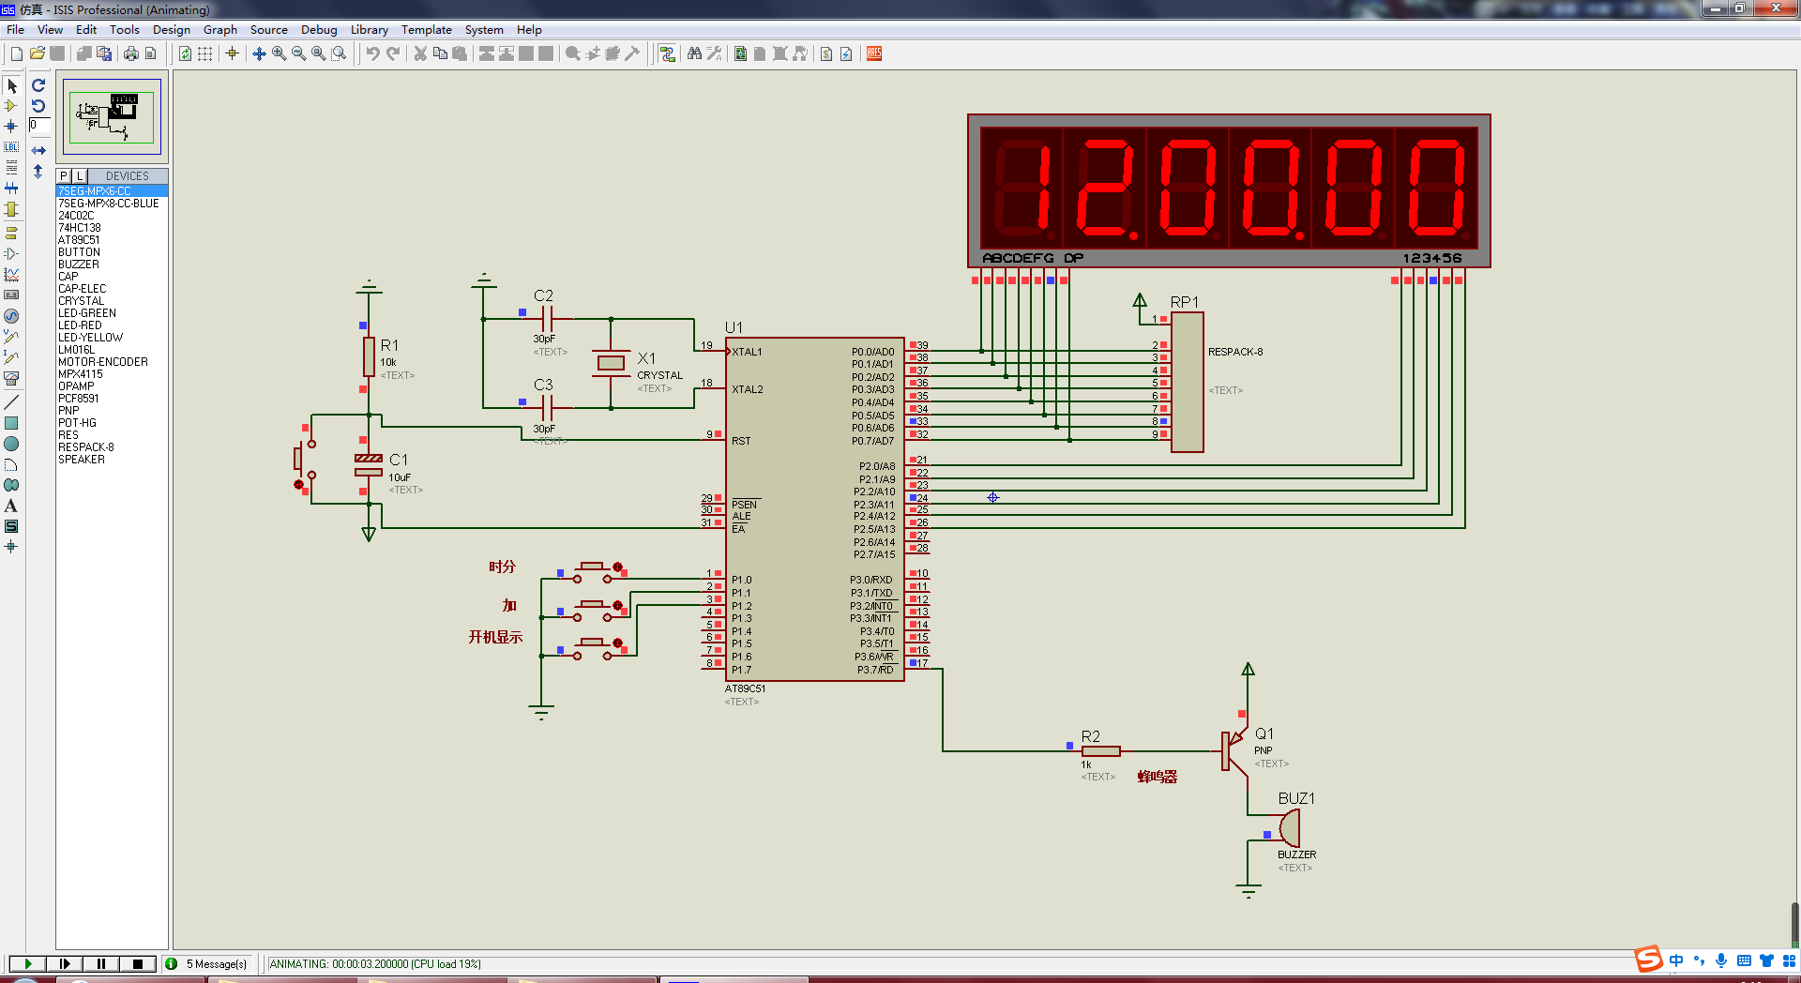The height and width of the screenshot is (983, 1801).
Task: Select the Wire Label Mode (LBL) tool
Action: 11,146
